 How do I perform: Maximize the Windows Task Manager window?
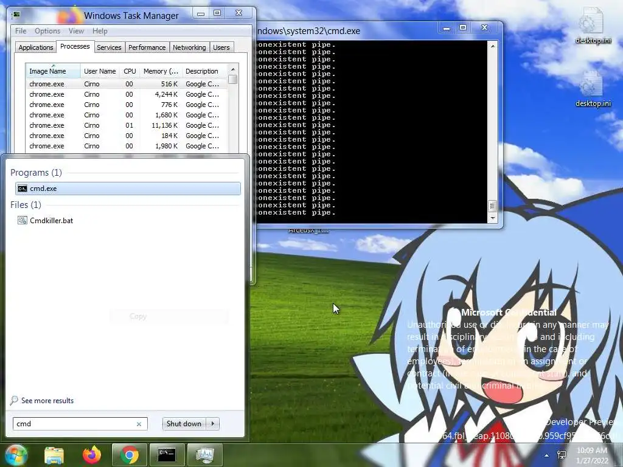[217, 13]
